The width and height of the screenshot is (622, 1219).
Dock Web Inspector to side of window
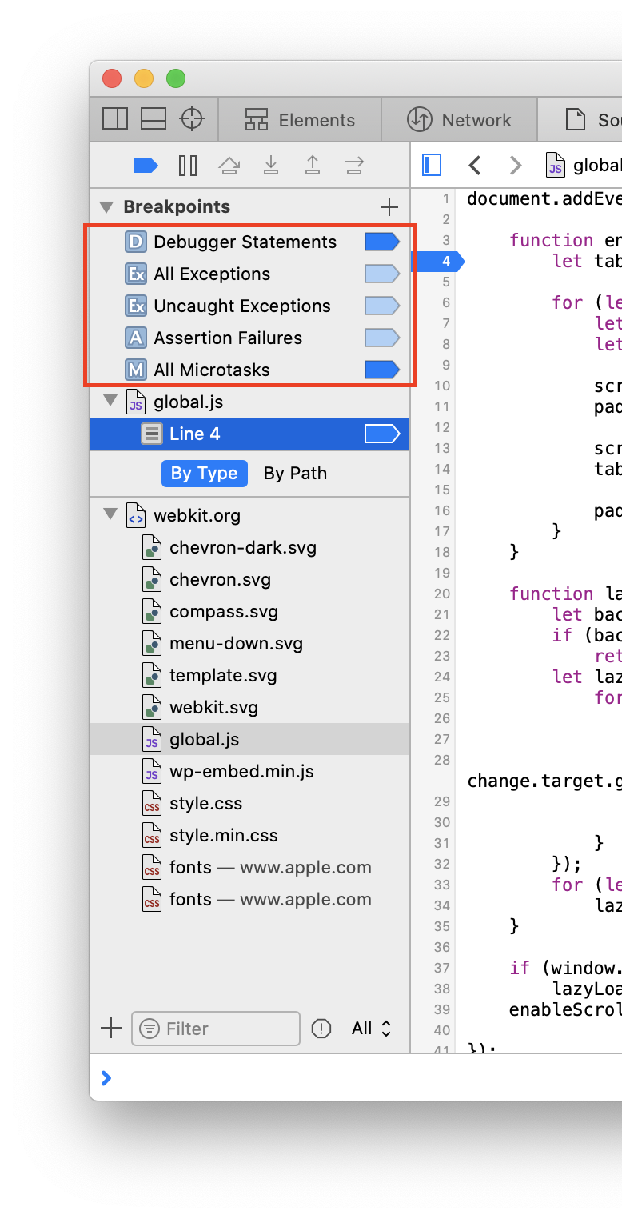coord(115,120)
